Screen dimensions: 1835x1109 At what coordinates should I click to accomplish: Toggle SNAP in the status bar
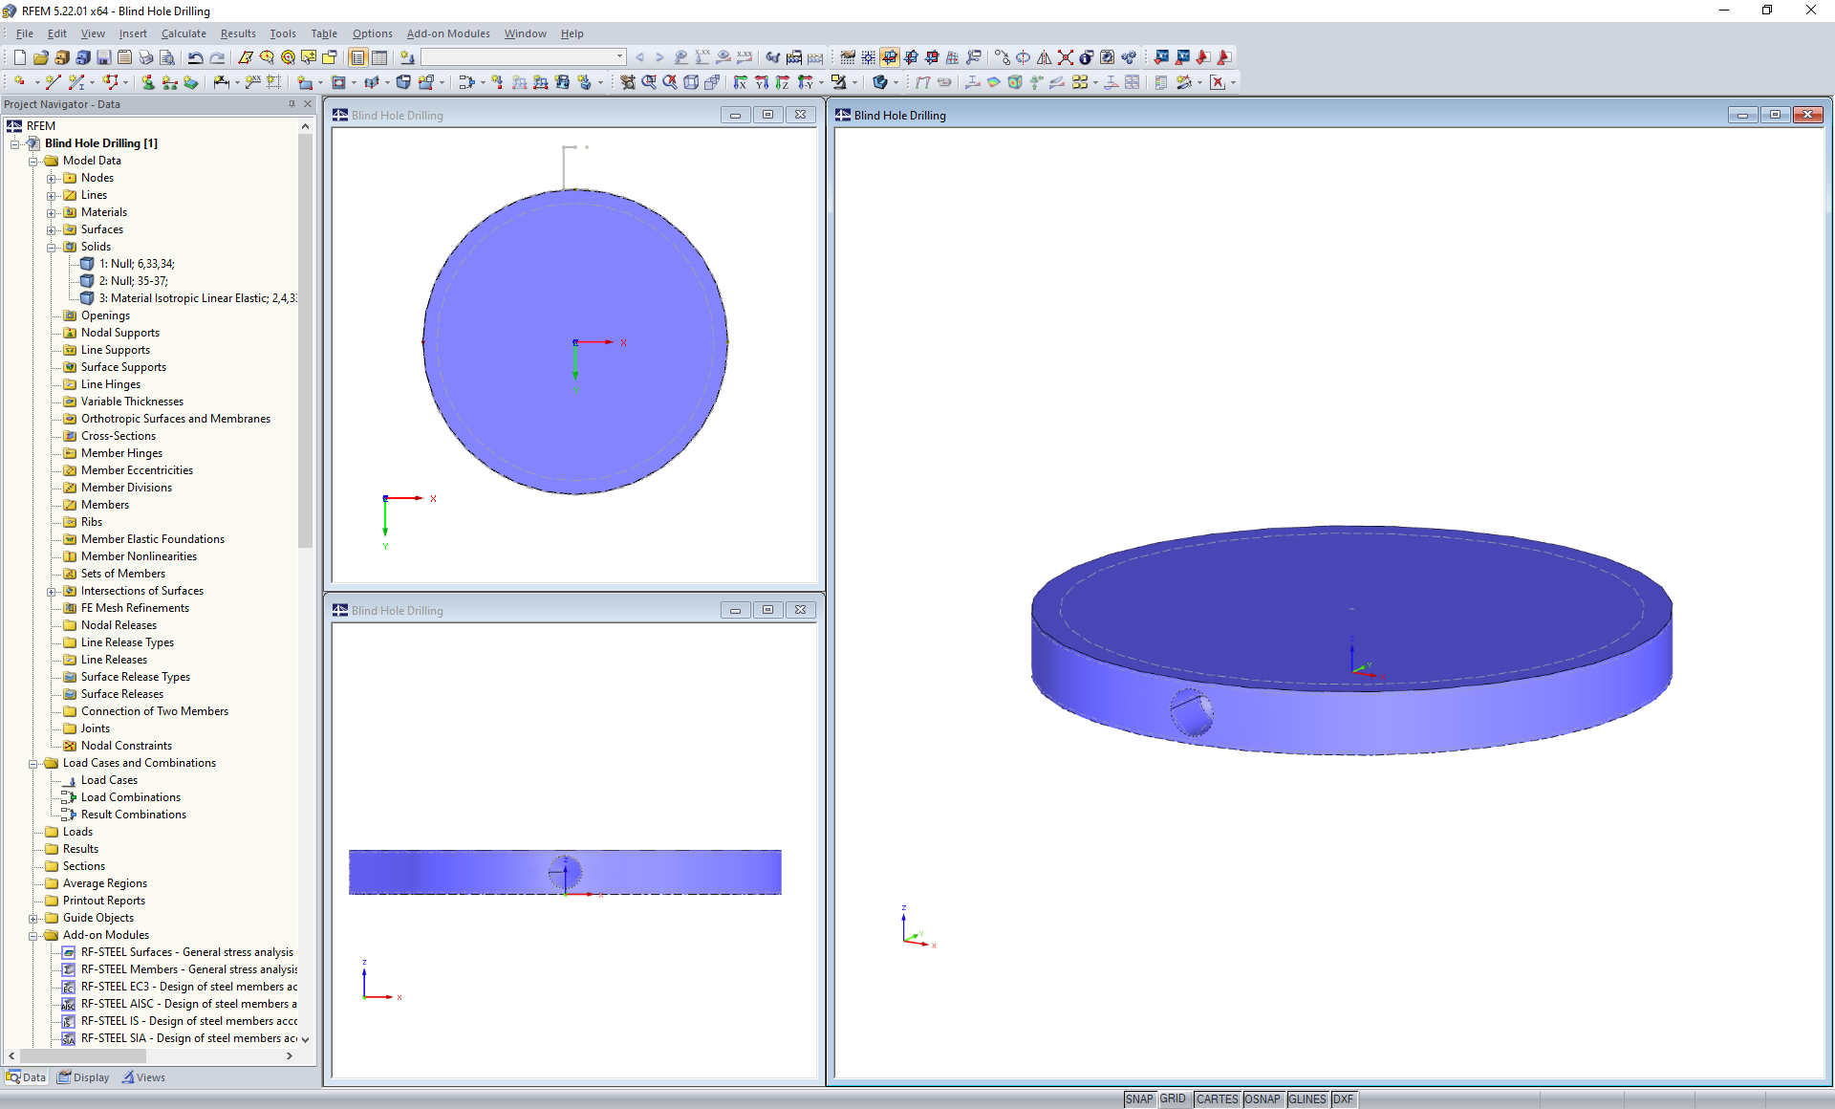[1138, 1099]
